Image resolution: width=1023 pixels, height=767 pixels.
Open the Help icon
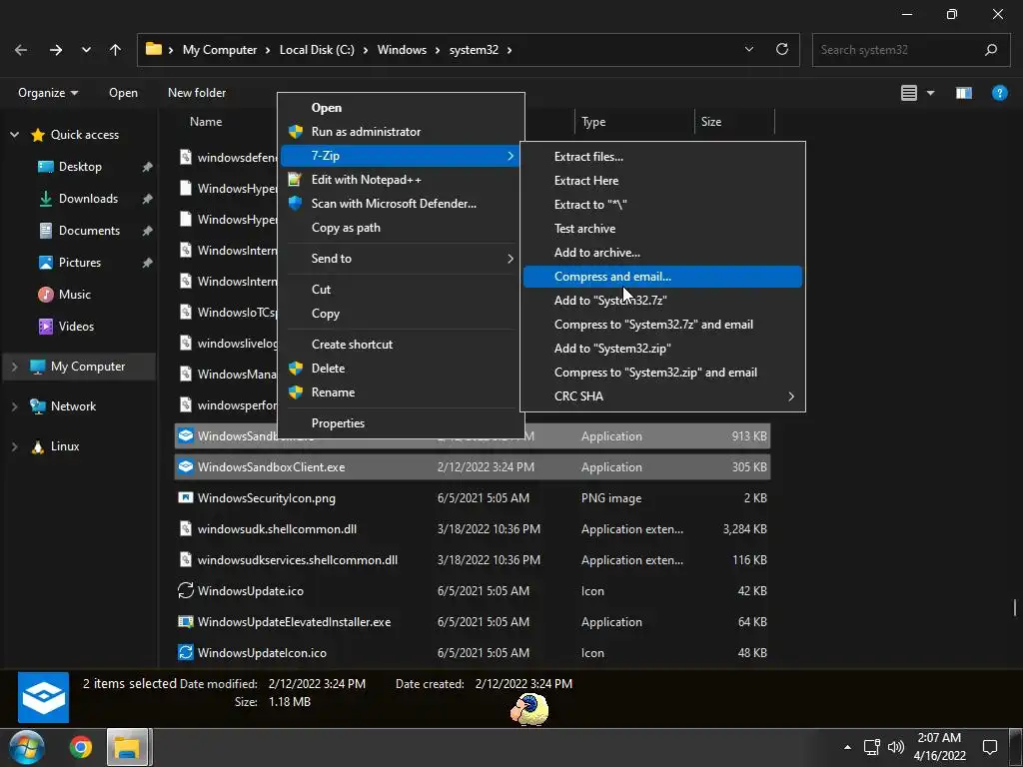999,93
